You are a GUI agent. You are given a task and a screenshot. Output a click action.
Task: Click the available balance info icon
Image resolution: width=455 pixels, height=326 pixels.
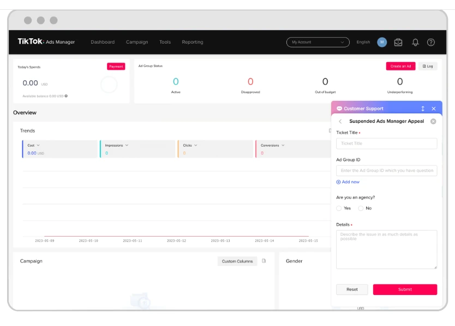pos(66,96)
